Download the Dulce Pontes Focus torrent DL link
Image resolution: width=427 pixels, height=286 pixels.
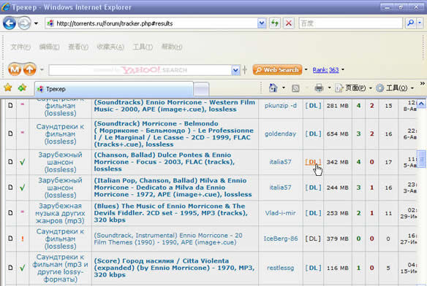pos(313,162)
